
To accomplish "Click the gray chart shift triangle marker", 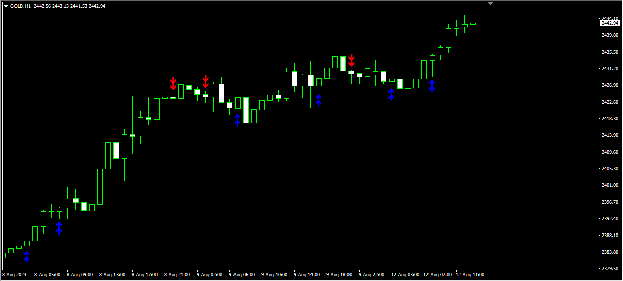I will coord(490,3).
